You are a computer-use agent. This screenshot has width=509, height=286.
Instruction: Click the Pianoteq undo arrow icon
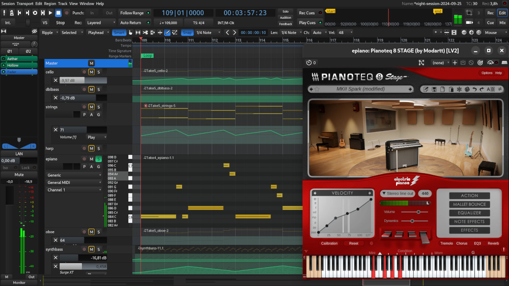474,89
